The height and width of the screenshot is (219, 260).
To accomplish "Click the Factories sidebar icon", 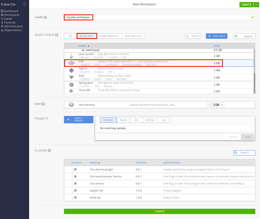I will [2, 23].
